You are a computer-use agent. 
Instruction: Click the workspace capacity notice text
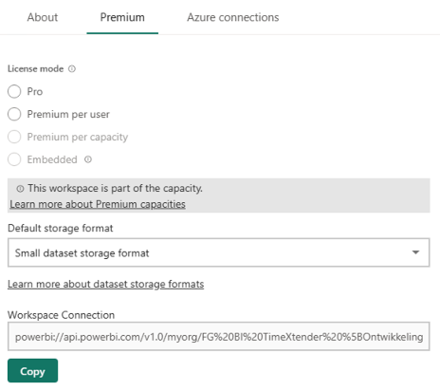coord(115,188)
